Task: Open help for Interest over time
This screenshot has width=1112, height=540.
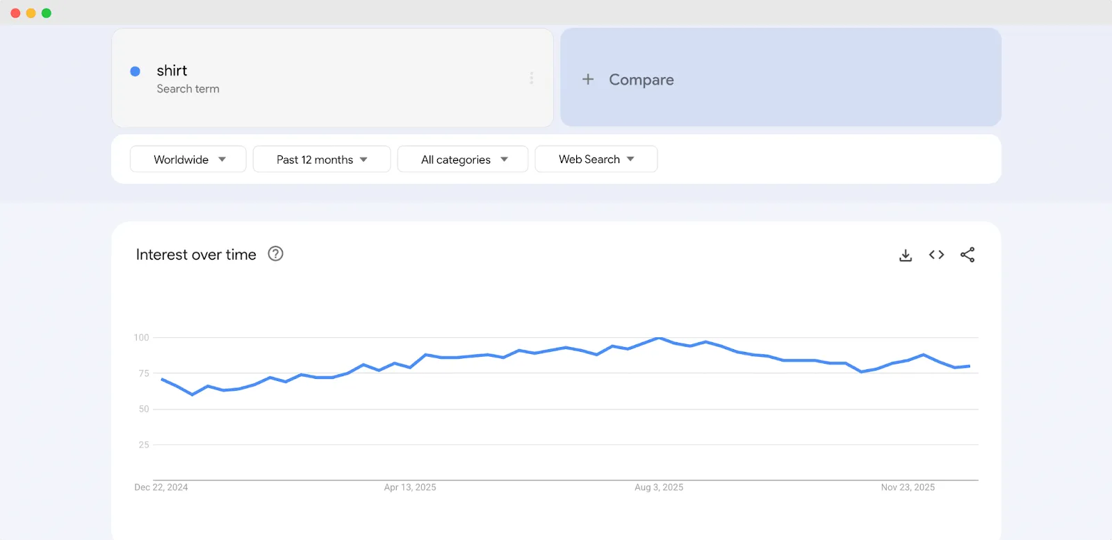Action: 275,254
